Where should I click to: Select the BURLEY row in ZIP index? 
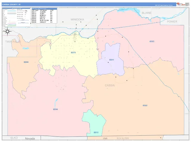pyautogui.click(x=44, y=15)
